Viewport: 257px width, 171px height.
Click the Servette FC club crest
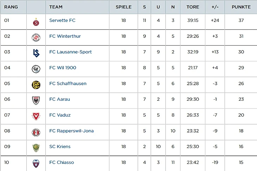36,22
